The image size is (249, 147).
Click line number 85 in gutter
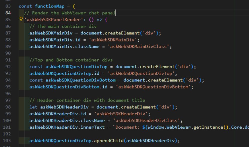click(x=8, y=20)
